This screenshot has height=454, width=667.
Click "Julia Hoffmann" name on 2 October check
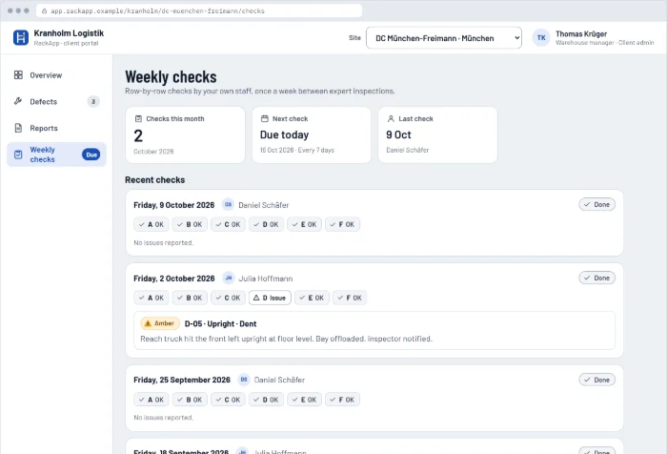266,279
